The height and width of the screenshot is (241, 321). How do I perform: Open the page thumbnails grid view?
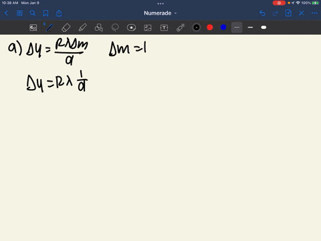19,13
